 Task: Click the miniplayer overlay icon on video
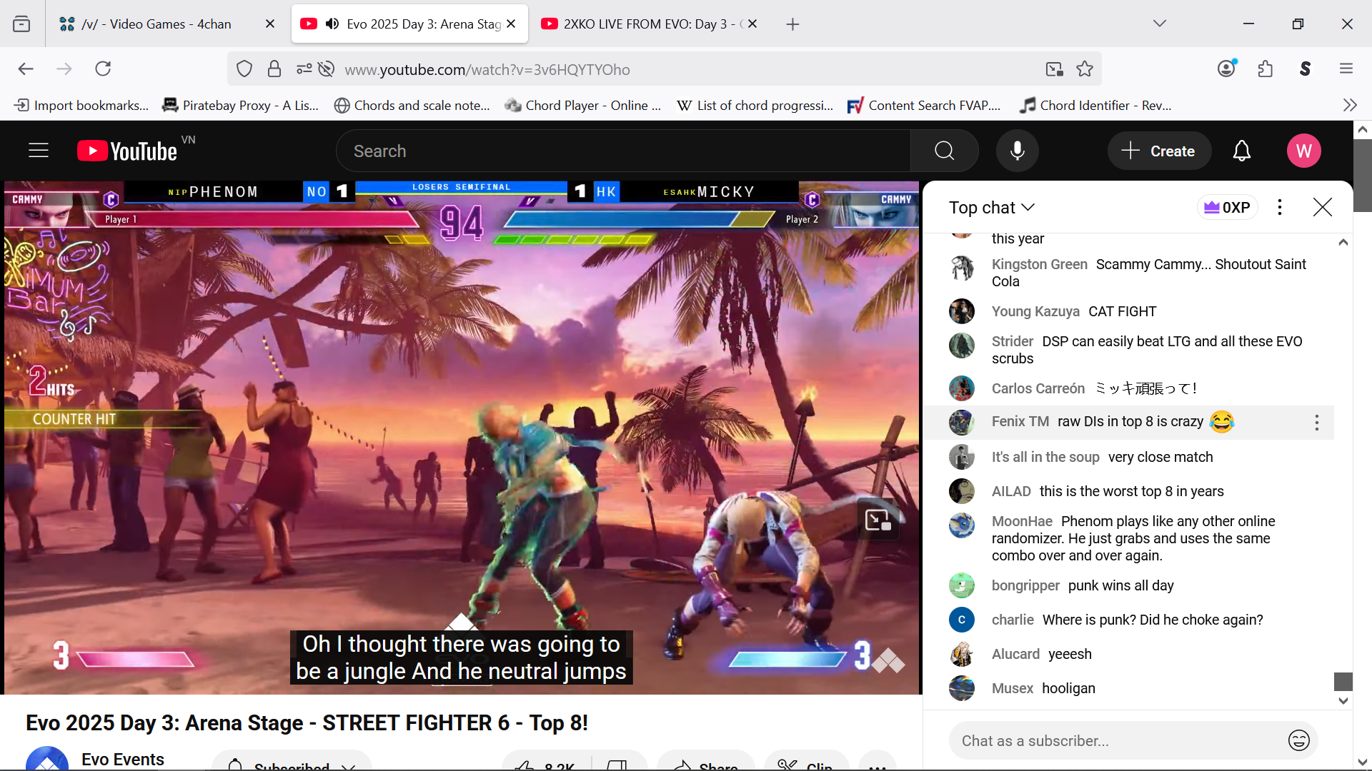878,520
